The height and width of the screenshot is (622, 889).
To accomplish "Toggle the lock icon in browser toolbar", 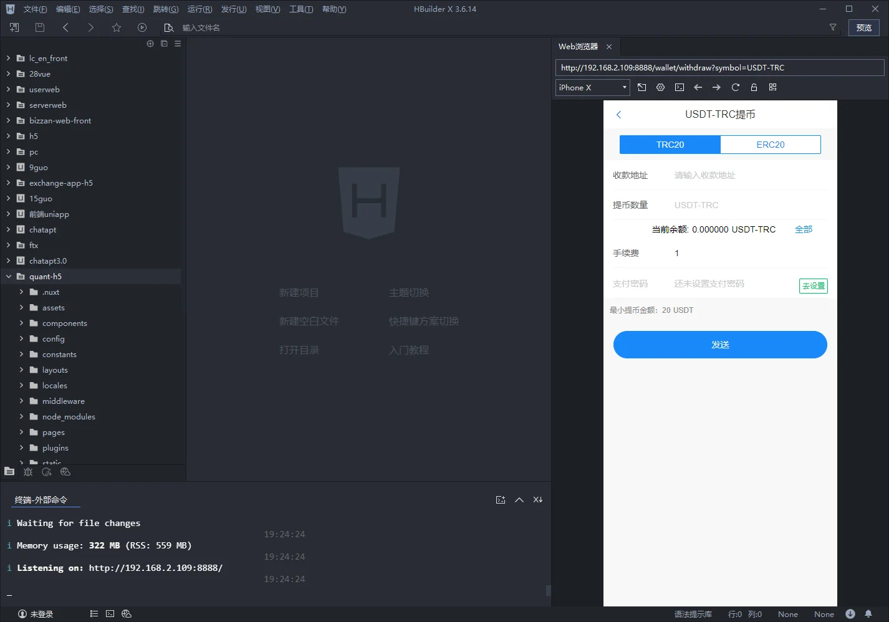I will 754,87.
